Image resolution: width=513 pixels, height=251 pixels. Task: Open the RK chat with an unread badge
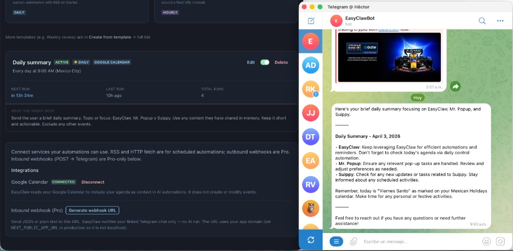(x=311, y=89)
